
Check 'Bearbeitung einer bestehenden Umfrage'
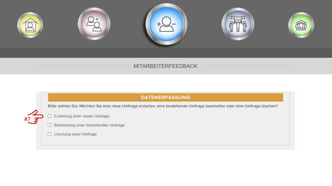click(50, 125)
